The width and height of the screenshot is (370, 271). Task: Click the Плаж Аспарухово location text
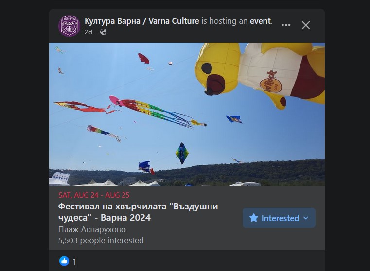[92, 229]
